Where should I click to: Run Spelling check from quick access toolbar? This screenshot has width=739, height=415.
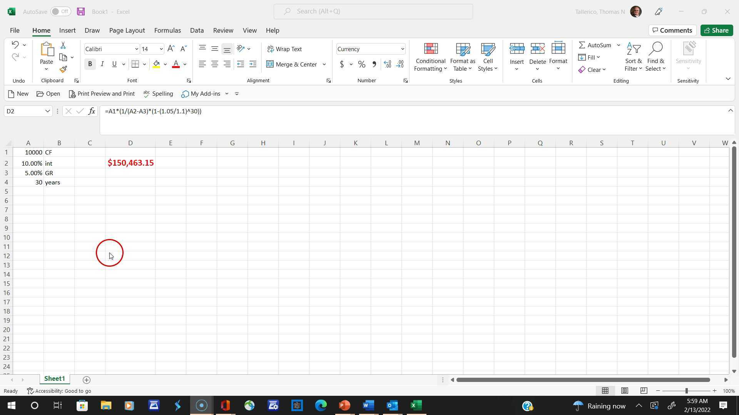coord(158,93)
